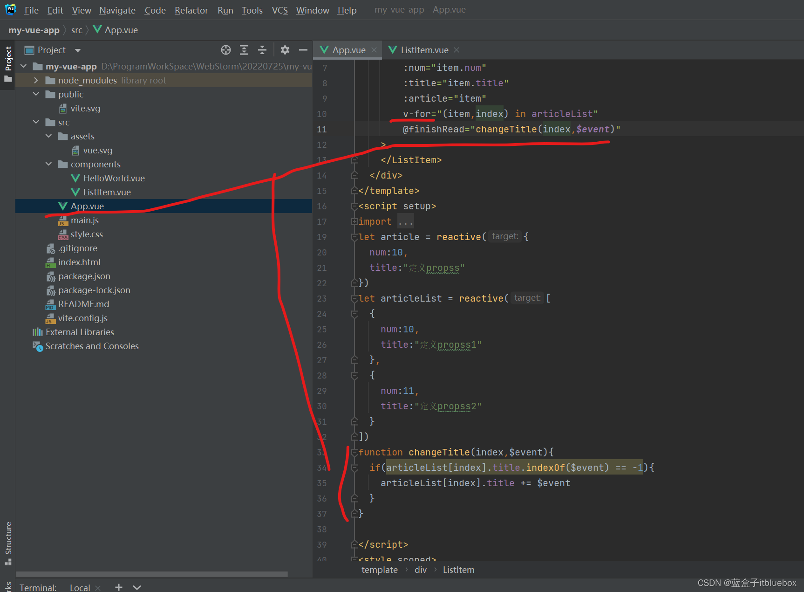Open the Run menu
The width and height of the screenshot is (804, 592).
[225, 10]
